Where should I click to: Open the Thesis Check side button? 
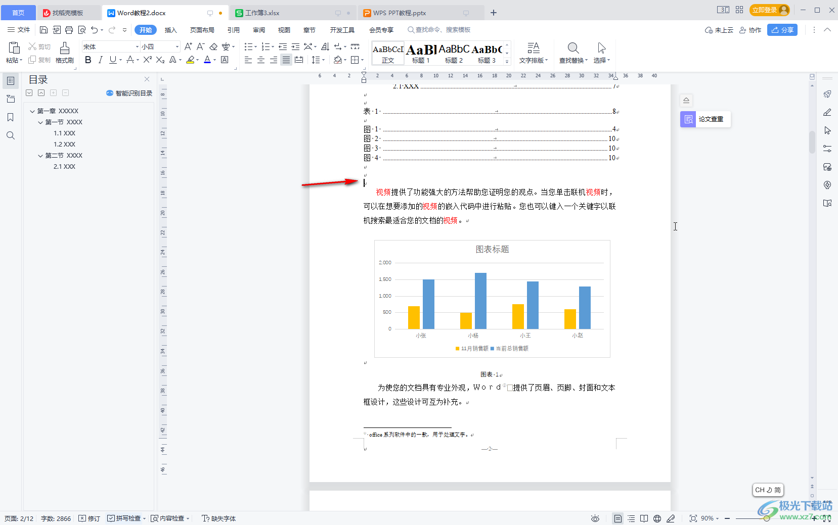(705, 119)
